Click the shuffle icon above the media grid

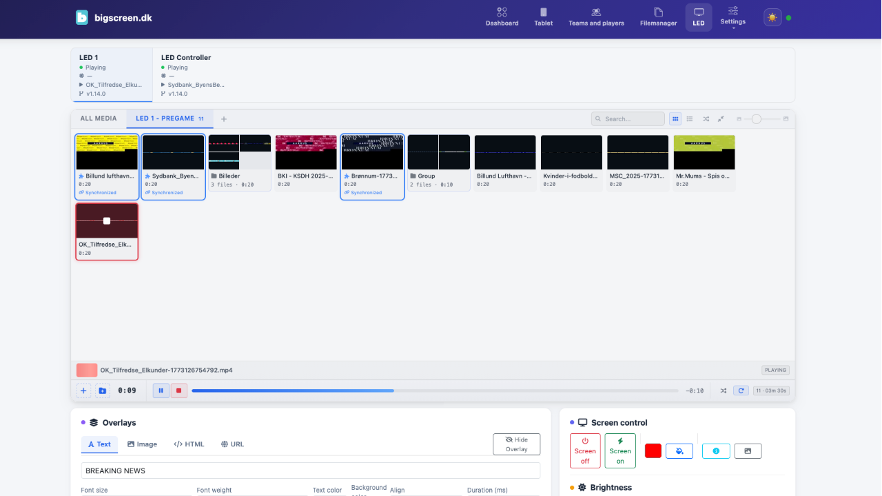click(x=706, y=118)
